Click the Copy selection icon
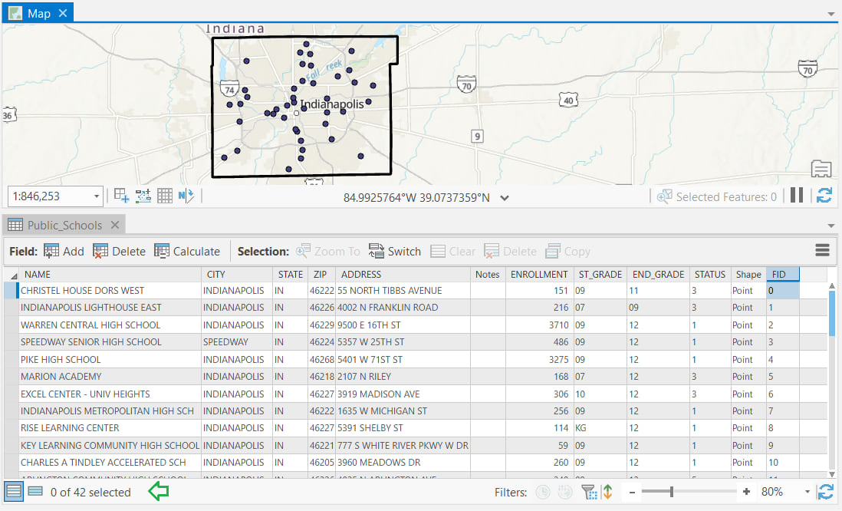This screenshot has width=842, height=511. coord(553,251)
